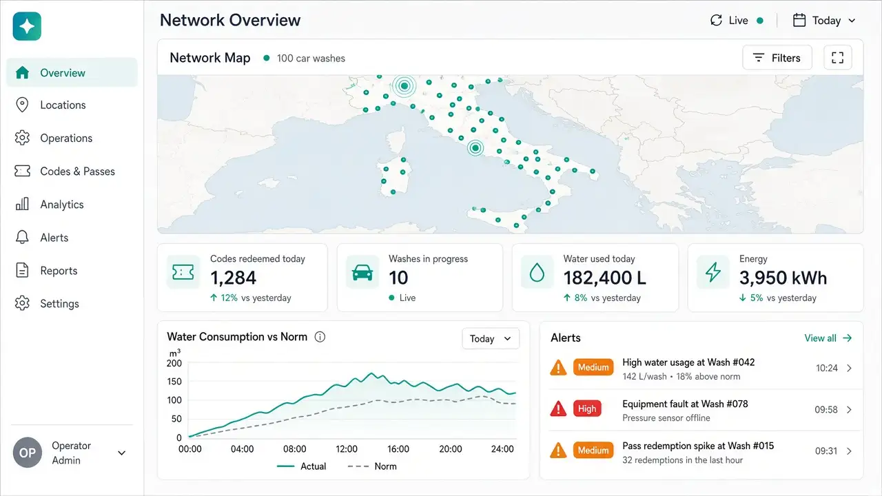Open the chart's Today range dropdown
Image resolution: width=882 pixels, height=496 pixels.
click(491, 338)
